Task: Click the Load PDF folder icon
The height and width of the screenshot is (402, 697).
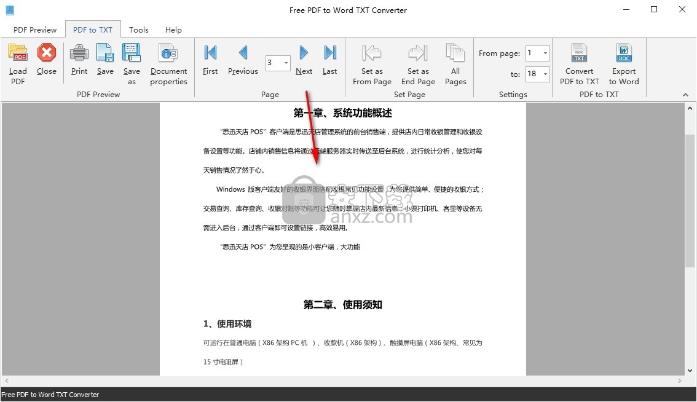Action: point(18,53)
